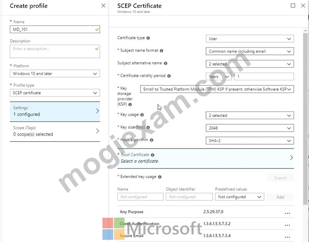Click info icon beside Extended key usage
Screen dimensions: 309x242
[160, 177]
